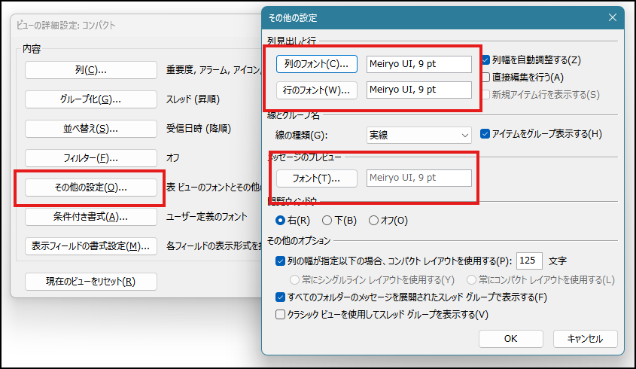Click the キャンセル button
This screenshot has height=369, width=636.
point(586,339)
